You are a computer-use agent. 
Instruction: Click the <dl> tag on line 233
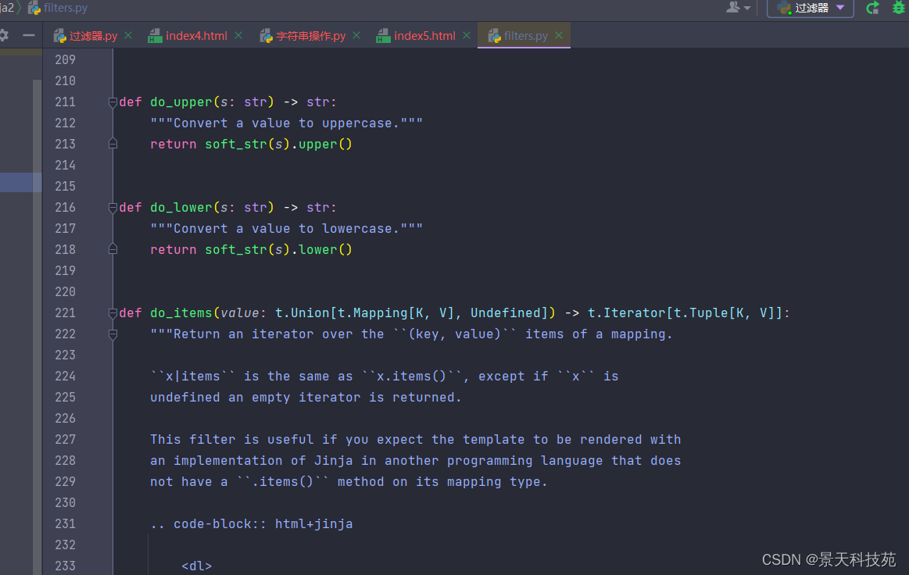pyautogui.click(x=196, y=566)
